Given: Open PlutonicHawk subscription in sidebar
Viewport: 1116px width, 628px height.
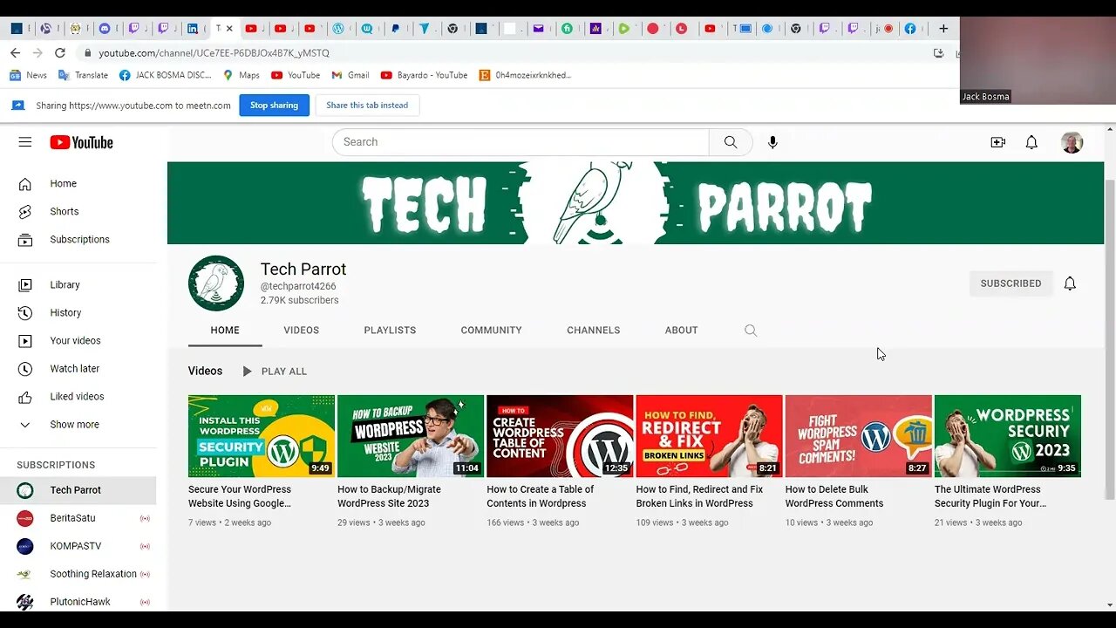Looking at the screenshot, I should (78, 602).
